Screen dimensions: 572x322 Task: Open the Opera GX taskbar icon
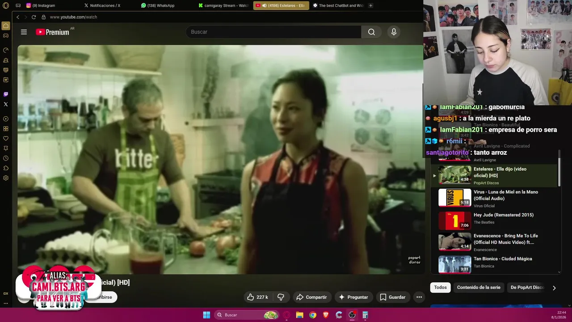pyautogui.click(x=286, y=315)
